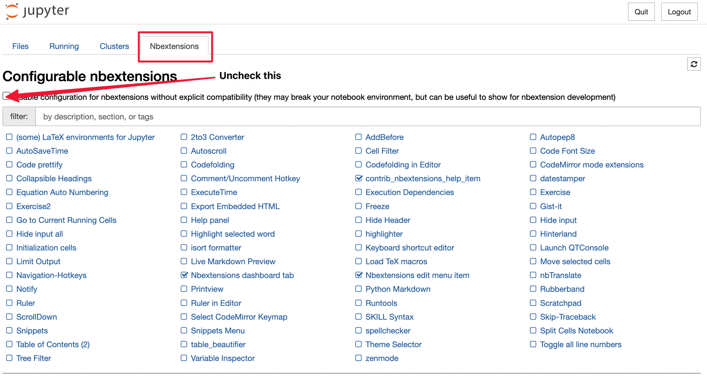The height and width of the screenshot is (387, 707).
Task: Enable the Variable Inspector checkbox
Action: pyautogui.click(x=184, y=358)
